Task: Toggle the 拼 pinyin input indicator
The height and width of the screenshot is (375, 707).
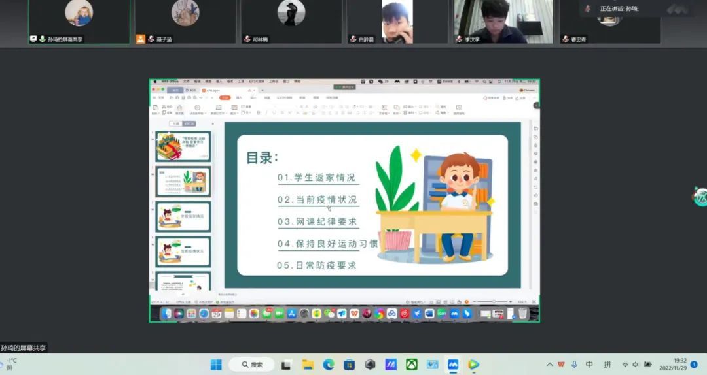Action: click(607, 365)
